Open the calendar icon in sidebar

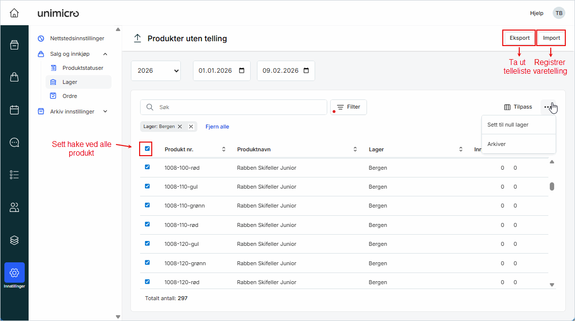[x=14, y=110]
